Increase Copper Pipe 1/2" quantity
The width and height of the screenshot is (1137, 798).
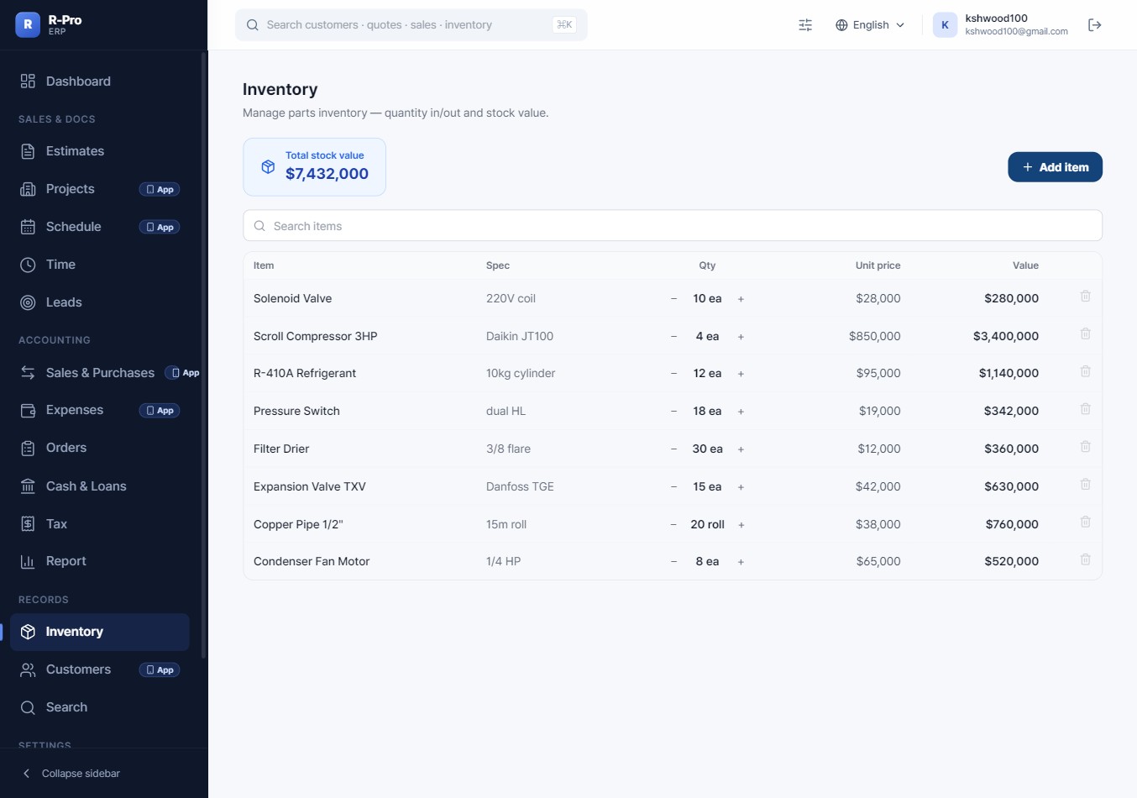coord(741,525)
